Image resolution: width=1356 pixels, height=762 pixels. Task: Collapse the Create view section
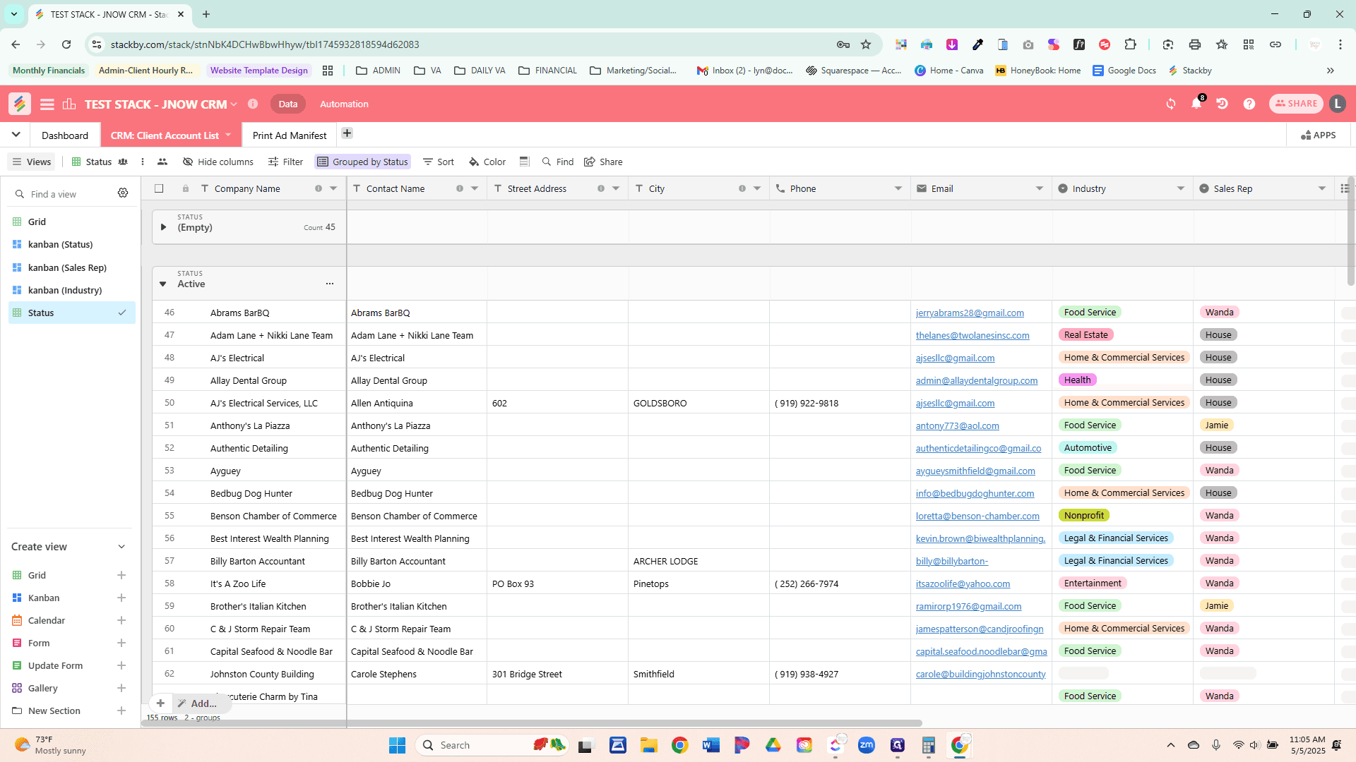tap(121, 547)
